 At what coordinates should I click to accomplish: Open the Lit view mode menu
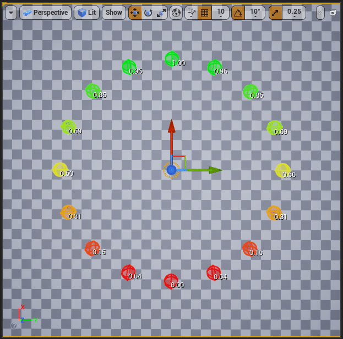[x=86, y=13]
